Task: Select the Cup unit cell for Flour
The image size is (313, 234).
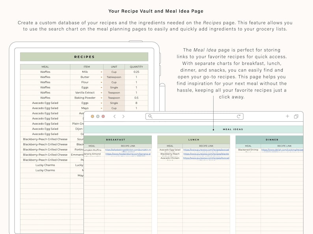Action: click(114, 82)
